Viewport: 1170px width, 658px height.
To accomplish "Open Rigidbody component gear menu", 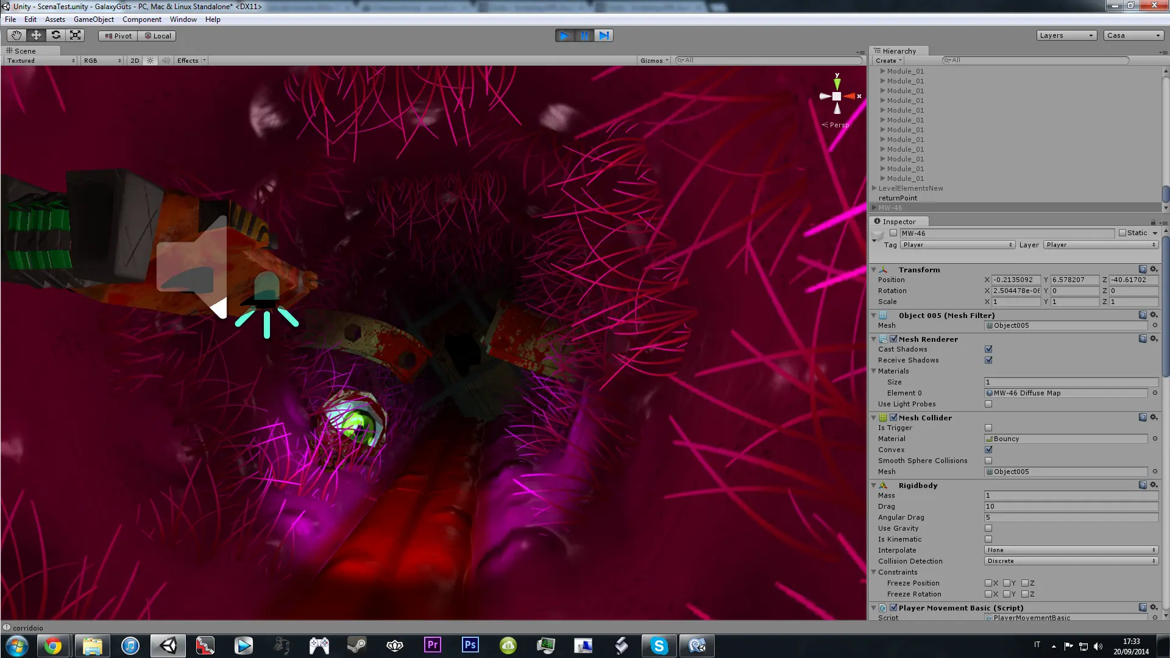I will [x=1154, y=485].
